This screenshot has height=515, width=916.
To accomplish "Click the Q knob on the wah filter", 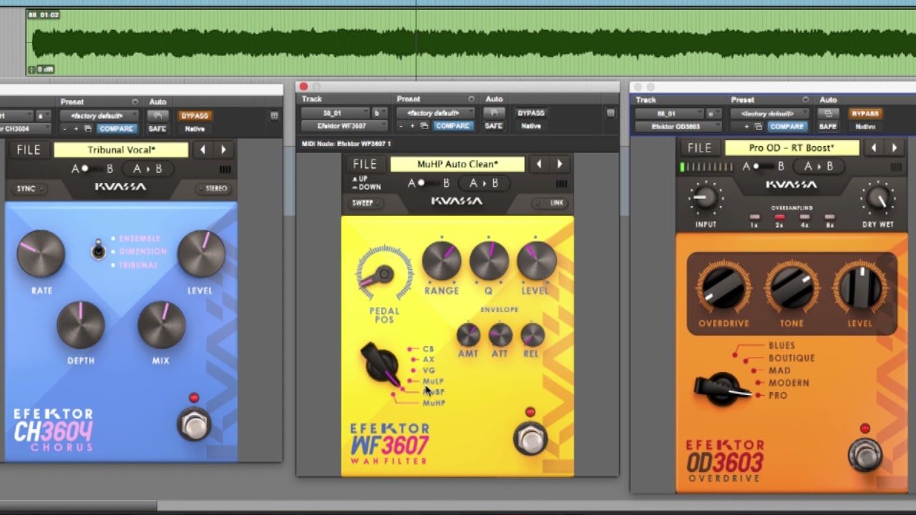I will pyautogui.click(x=489, y=260).
